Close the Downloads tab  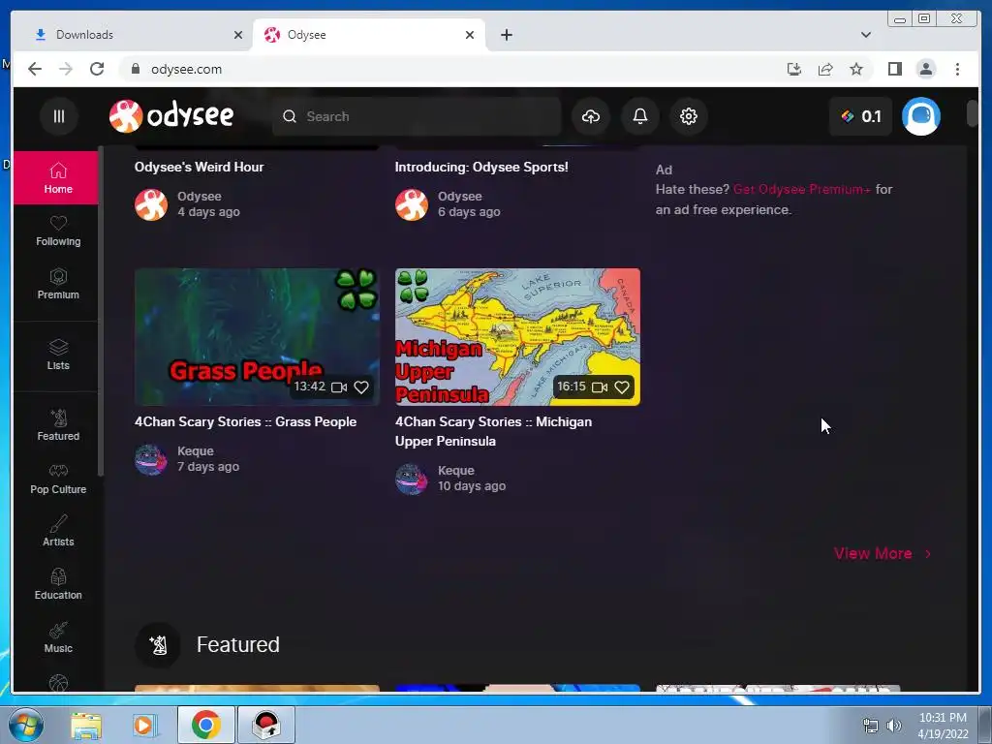point(238,35)
